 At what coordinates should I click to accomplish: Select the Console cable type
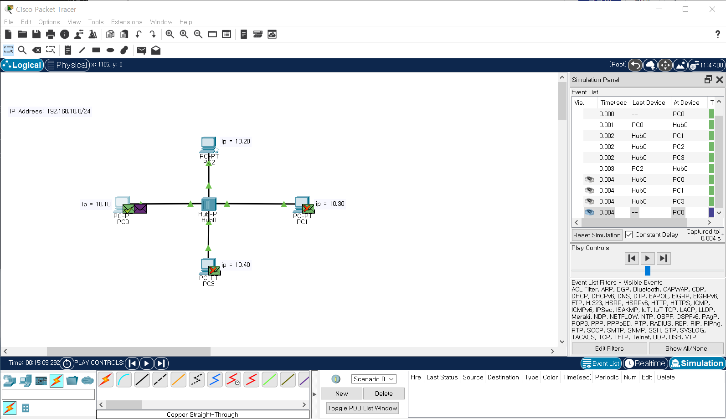click(x=124, y=379)
